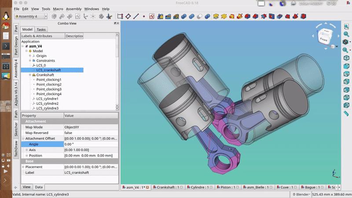Set front view with cube icon

coord(346,66)
